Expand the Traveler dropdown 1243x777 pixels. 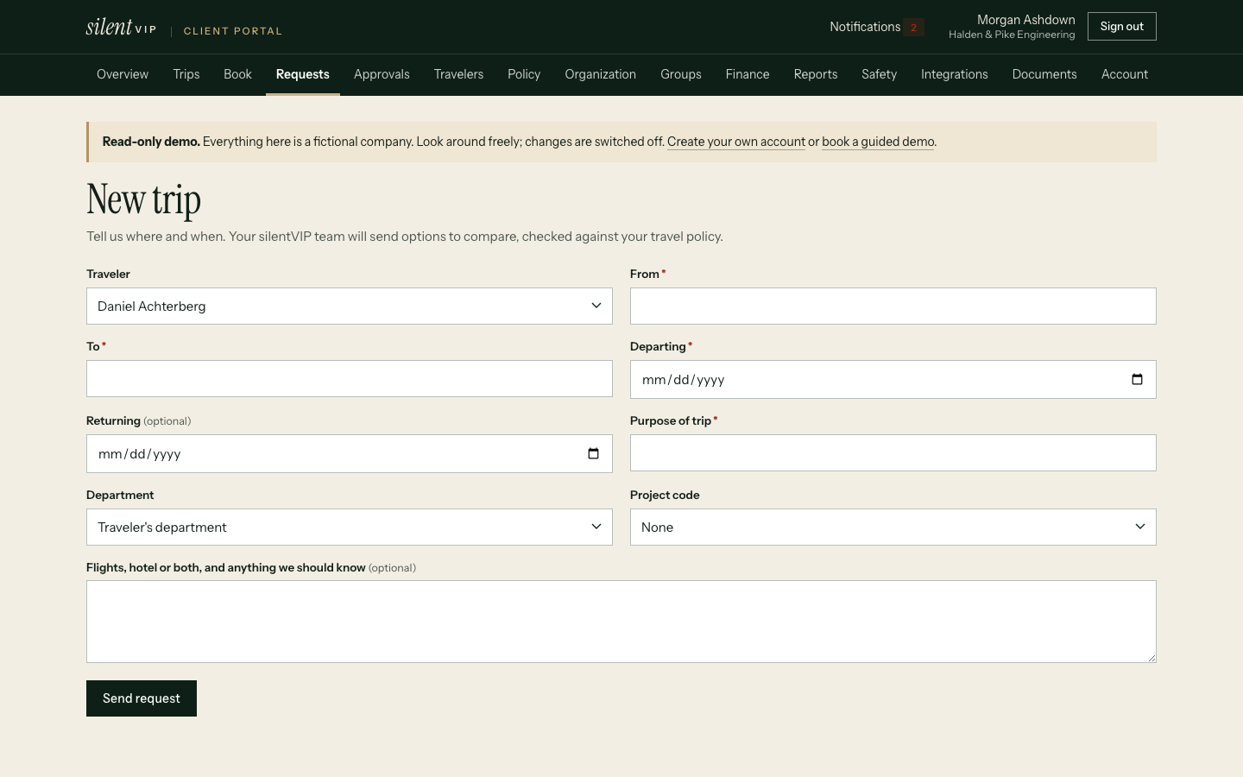(350, 306)
